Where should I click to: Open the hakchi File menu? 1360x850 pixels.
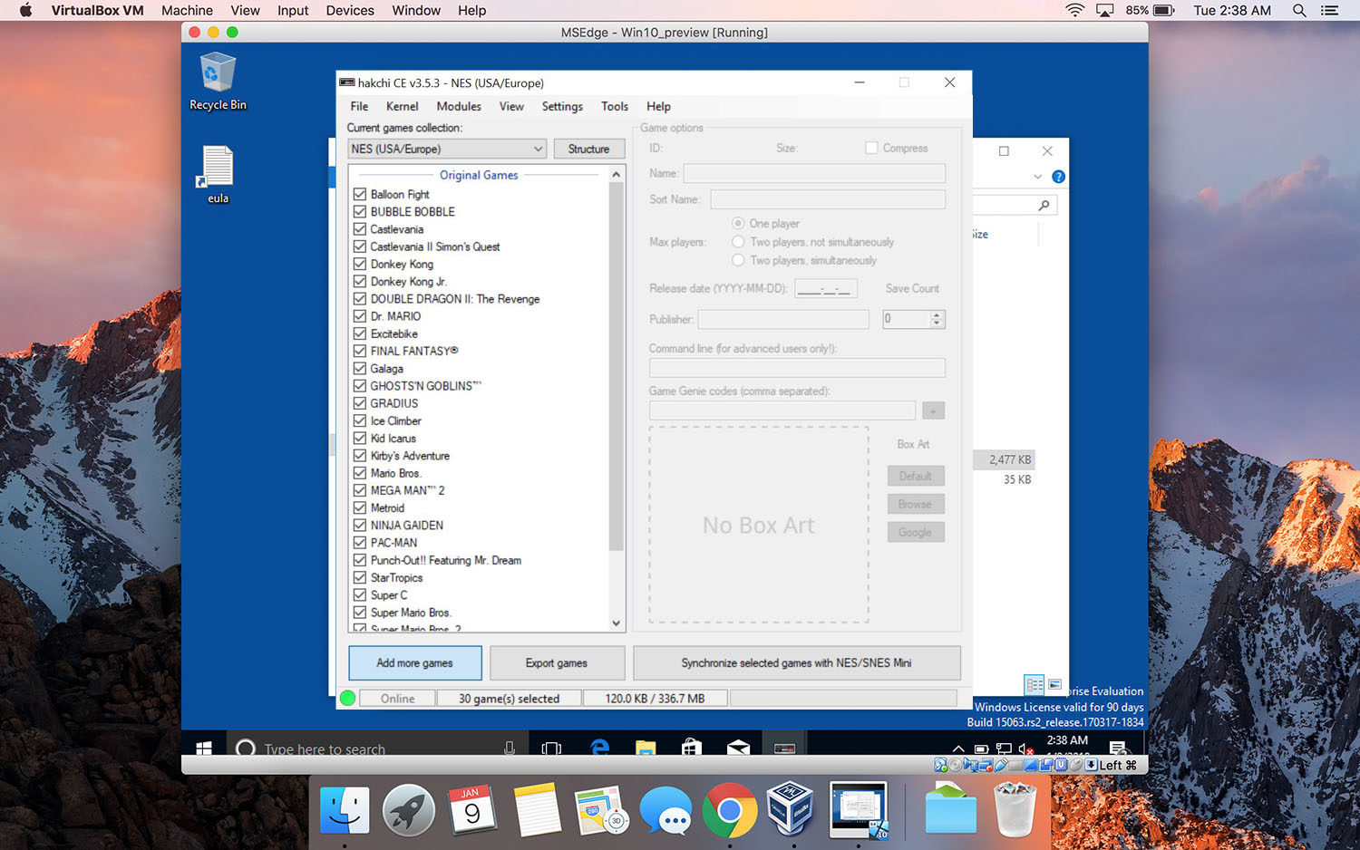click(359, 106)
